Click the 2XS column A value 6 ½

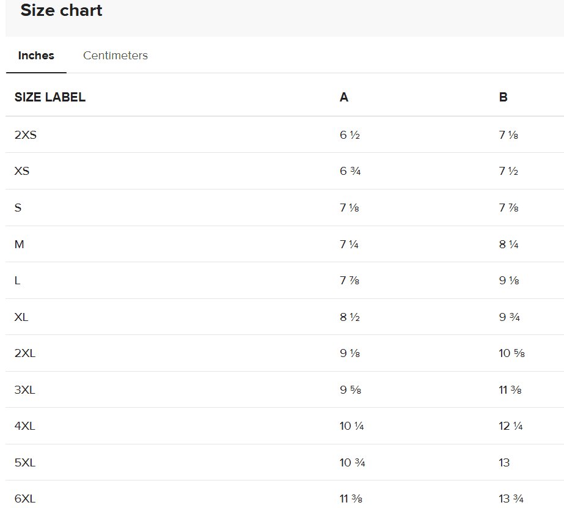(350, 135)
